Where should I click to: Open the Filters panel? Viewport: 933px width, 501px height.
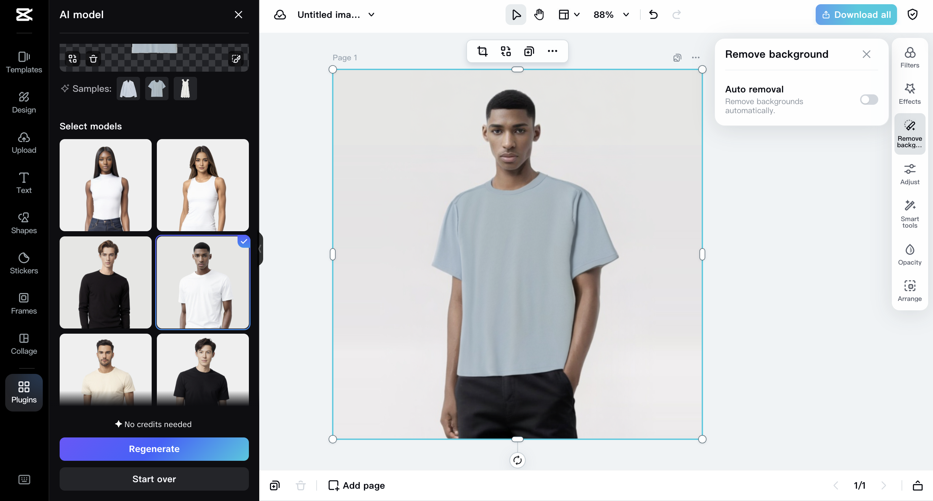click(x=909, y=57)
